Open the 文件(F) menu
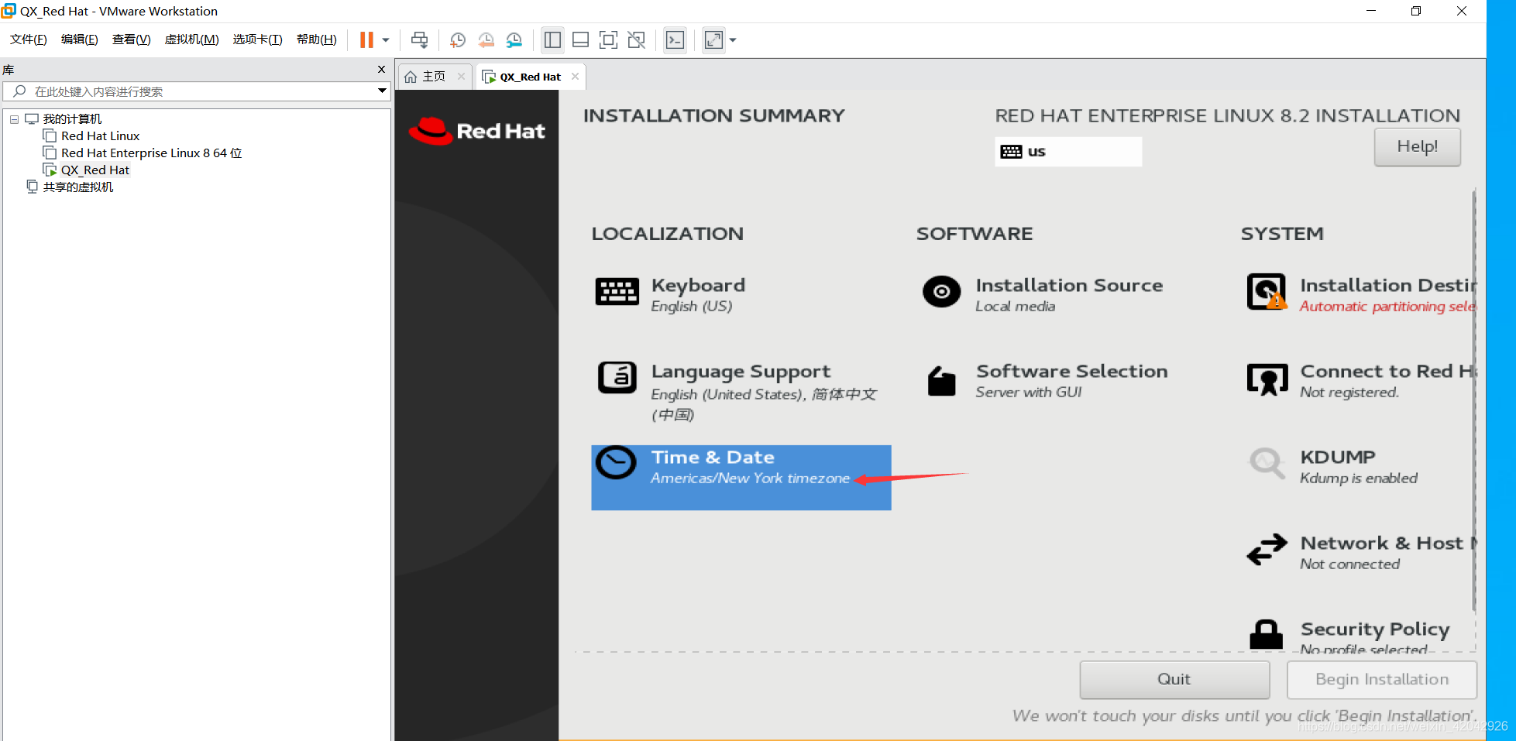The width and height of the screenshot is (1516, 741). pos(29,39)
